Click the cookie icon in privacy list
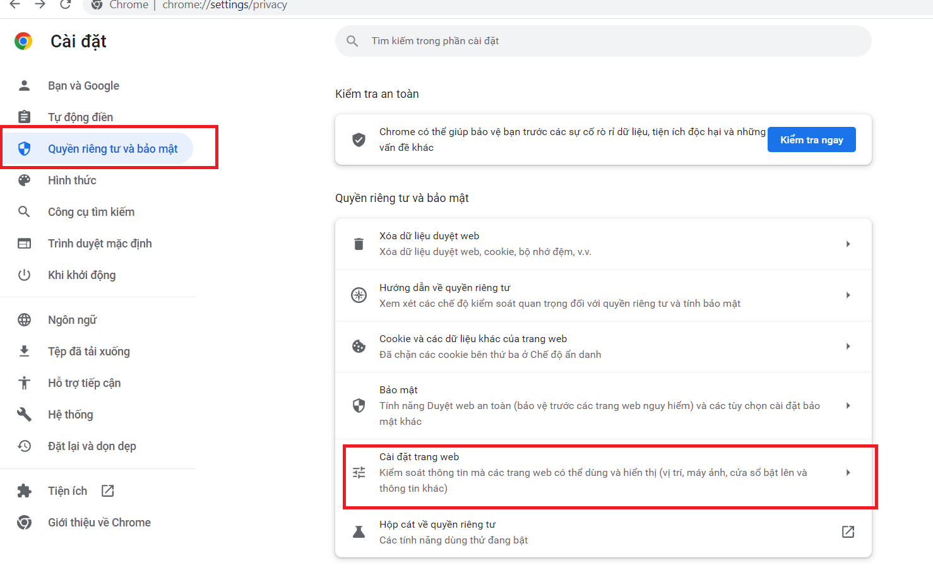 point(359,346)
